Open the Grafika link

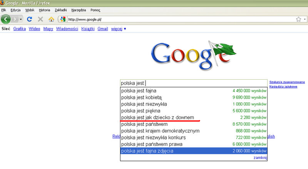tap(20, 29)
